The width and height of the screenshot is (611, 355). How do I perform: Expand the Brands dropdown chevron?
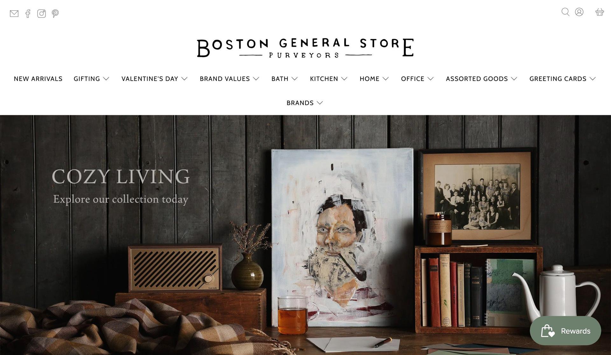320,103
